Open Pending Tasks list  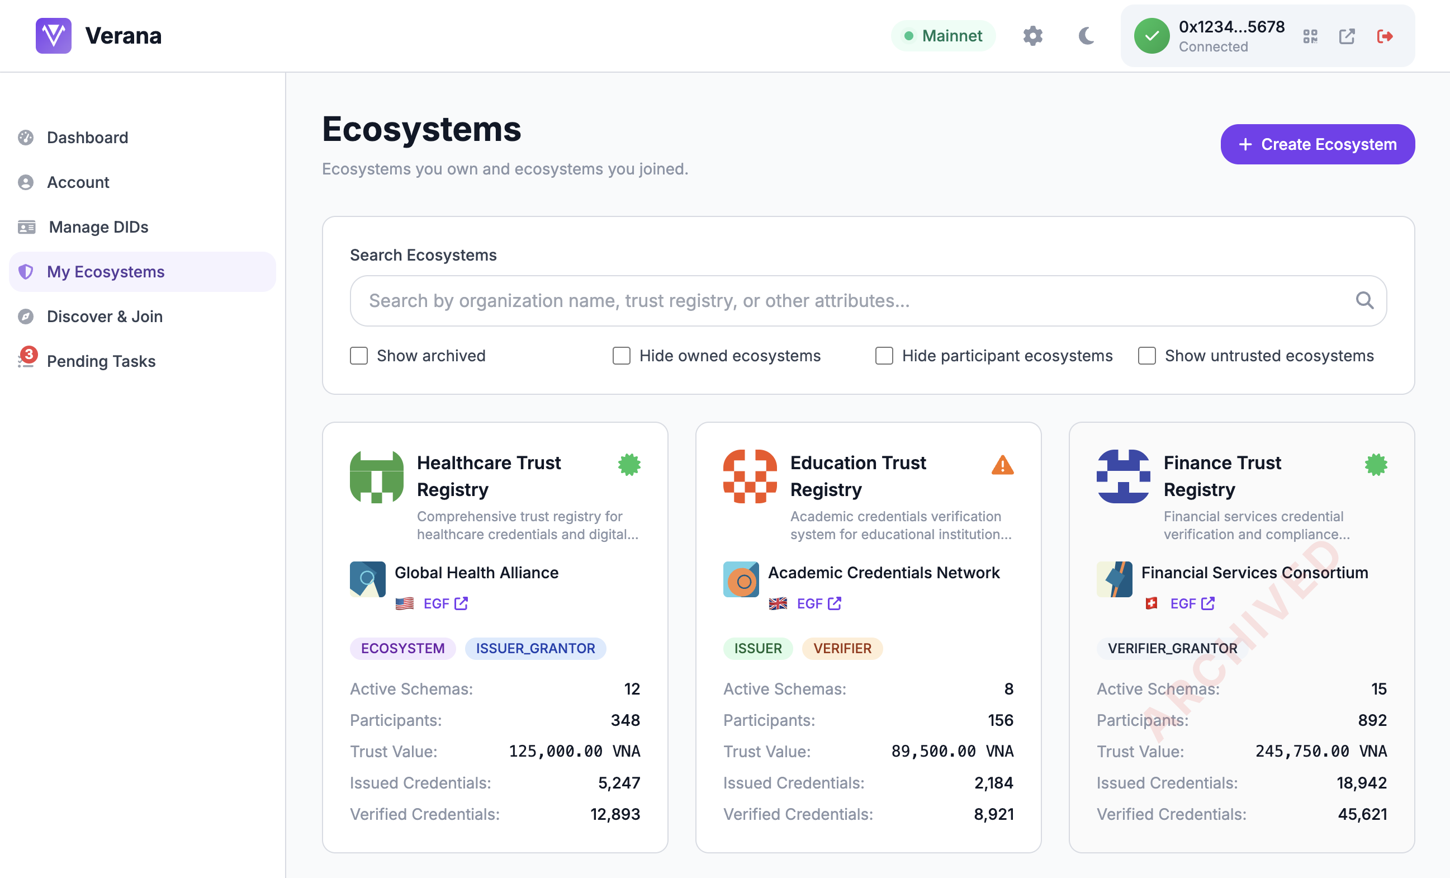[143, 361]
